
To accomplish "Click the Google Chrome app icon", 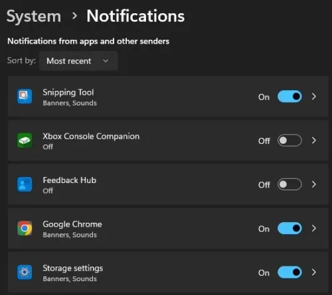I will coord(25,228).
